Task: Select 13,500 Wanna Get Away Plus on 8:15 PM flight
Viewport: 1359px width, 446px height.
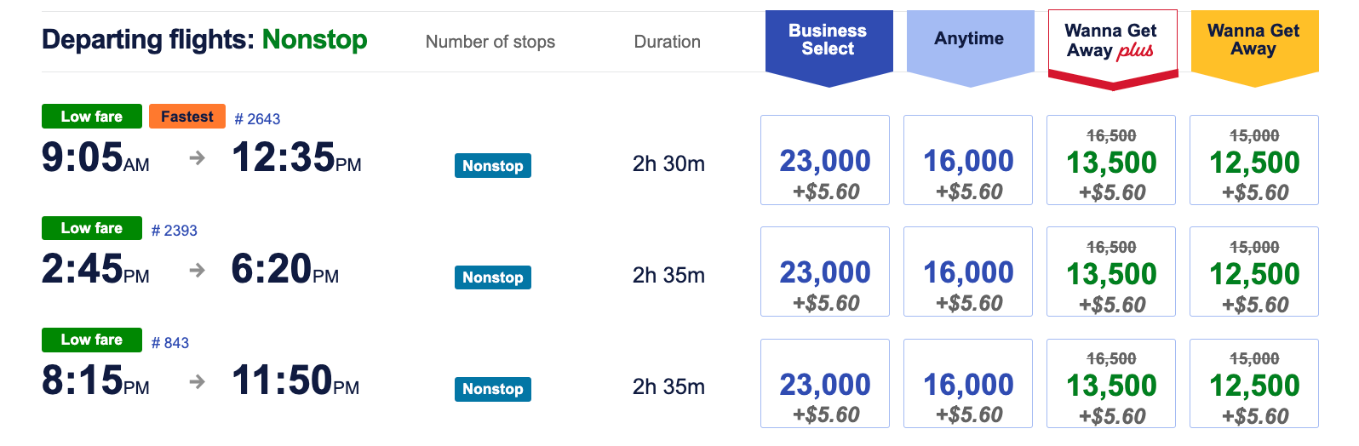Action: tap(1111, 384)
